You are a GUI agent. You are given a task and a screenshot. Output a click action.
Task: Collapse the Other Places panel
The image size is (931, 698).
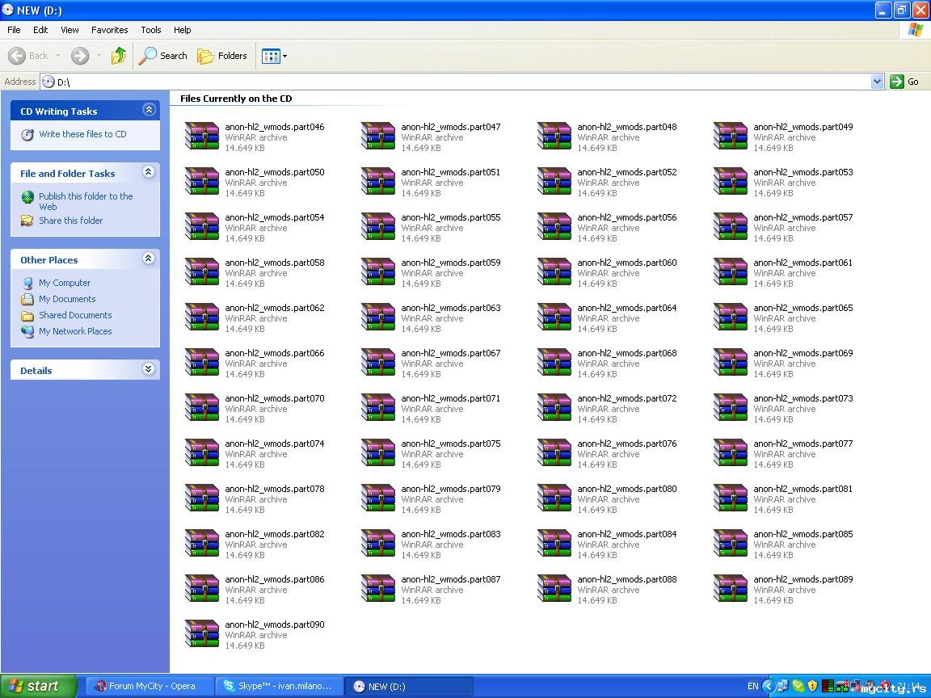(149, 259)
